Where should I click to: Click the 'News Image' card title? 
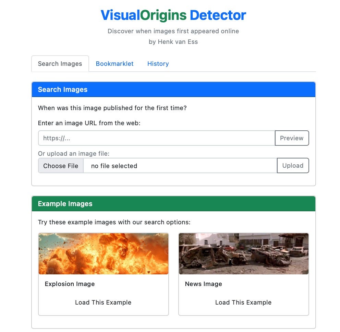(x=203, y=284)
